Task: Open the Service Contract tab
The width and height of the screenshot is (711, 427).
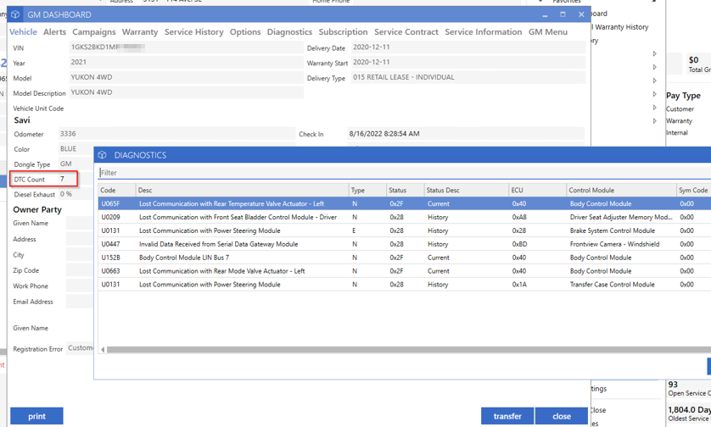Action: (406, 31)
